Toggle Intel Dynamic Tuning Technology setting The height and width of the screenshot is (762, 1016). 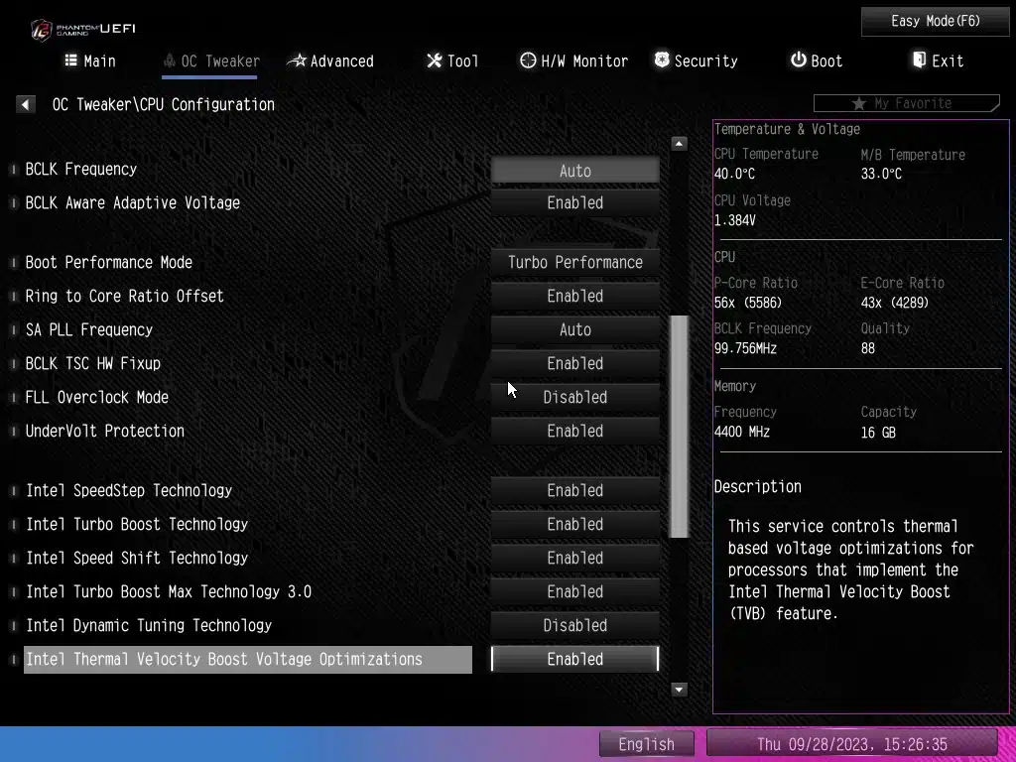574,625
